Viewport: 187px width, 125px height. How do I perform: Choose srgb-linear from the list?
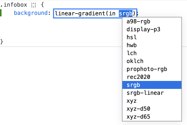145,93
